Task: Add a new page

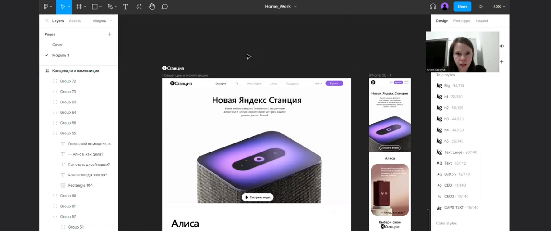Action: (110, 34)
